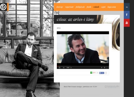Image resolution: width=134 pixels, height=97 pixels.
Task: Open the repertoár menu item
Action: [69, 7]
